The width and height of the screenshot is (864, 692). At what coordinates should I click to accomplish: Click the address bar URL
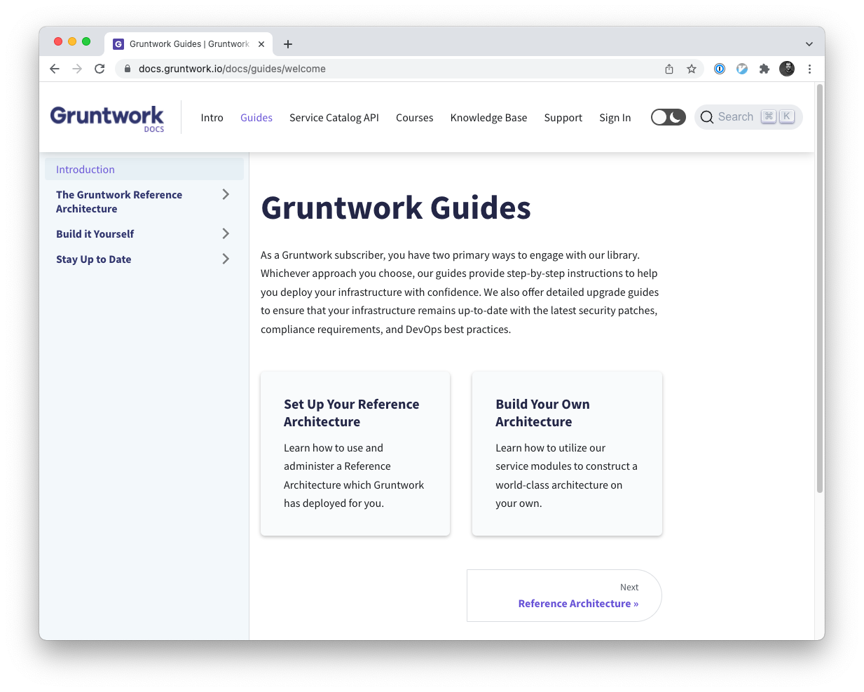[232, 69]
